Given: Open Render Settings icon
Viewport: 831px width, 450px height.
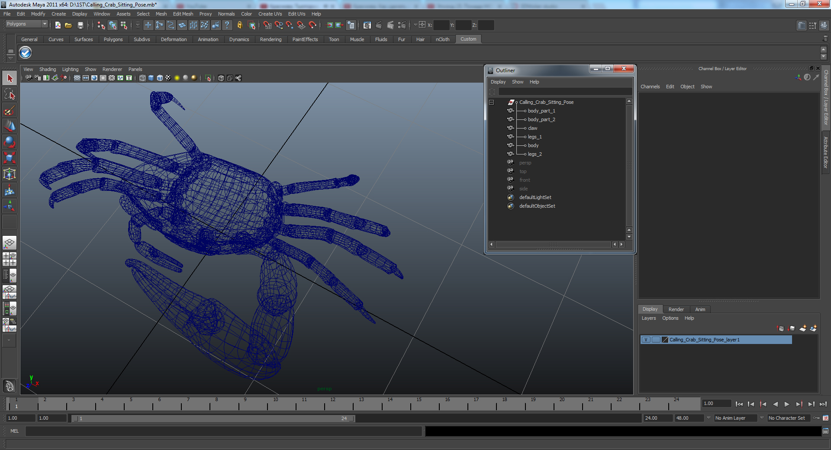Looking at the screenshot, I should point(402,25).
